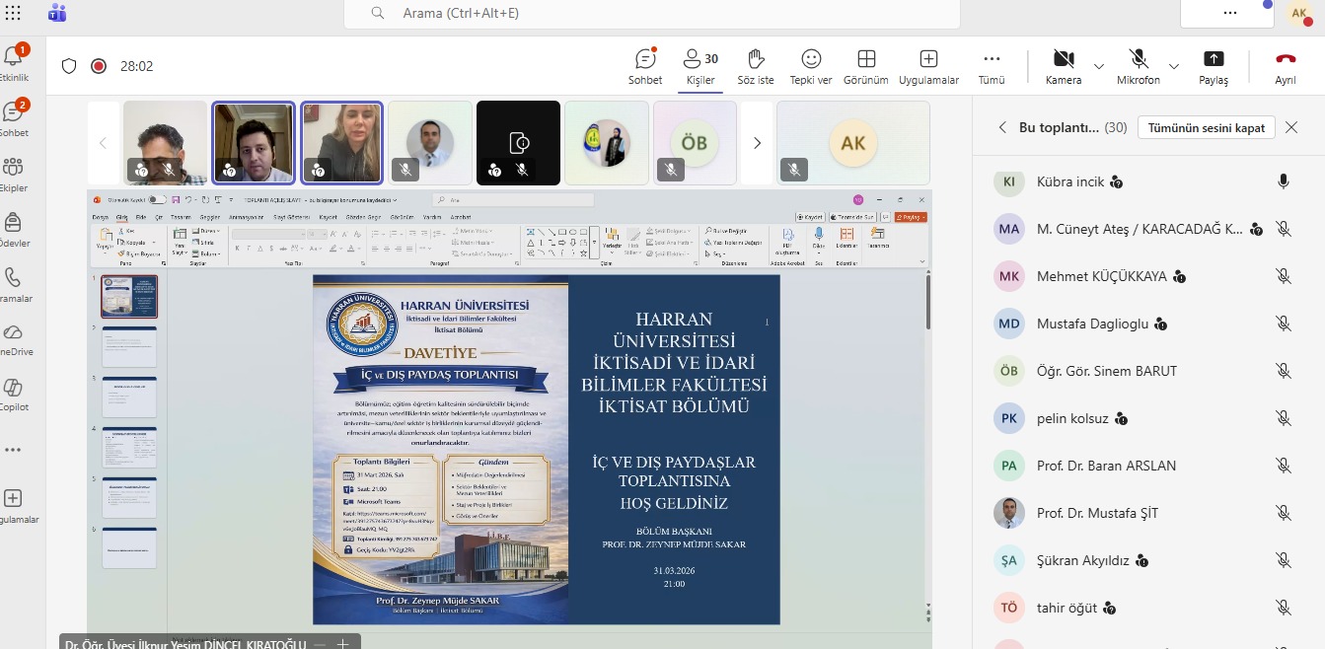Show next participants with right chevron
The width and height of the screenshot is (1325, 649).
coord(757,143)
